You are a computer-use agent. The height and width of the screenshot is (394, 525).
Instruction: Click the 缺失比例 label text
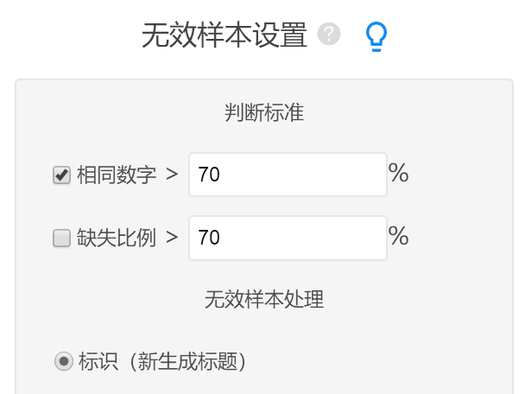[117, 238]
